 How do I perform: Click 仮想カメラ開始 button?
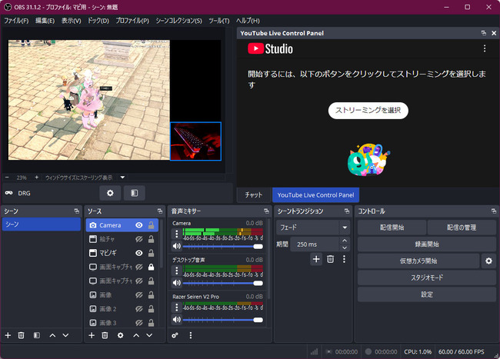point(418,261)
